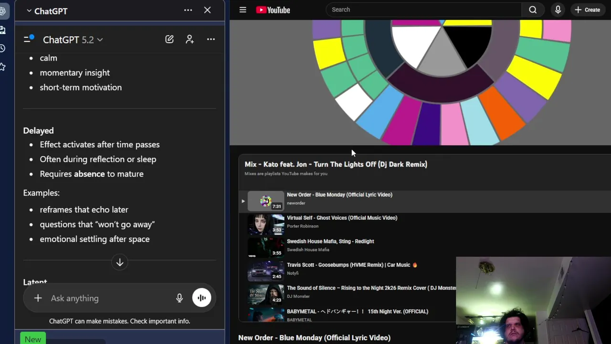This screenshot has height=344, width=611.
Task: Click the microphone dictation icon in ChatGPT
Action: pos(179,298)
